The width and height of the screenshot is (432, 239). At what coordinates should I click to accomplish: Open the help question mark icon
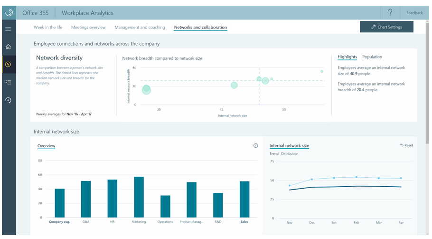tap(390, 12)
